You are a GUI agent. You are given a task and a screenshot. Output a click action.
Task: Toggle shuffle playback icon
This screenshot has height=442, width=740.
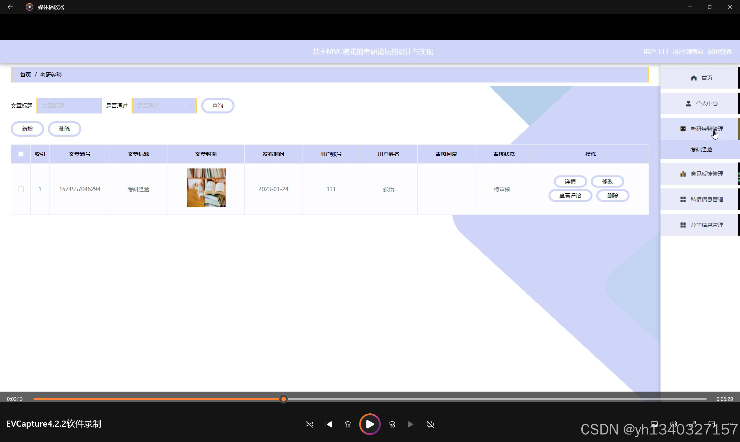pos(309,424)
